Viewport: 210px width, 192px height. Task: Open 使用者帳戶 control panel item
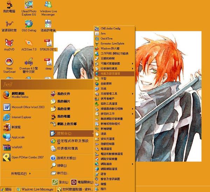coord(114,99)
